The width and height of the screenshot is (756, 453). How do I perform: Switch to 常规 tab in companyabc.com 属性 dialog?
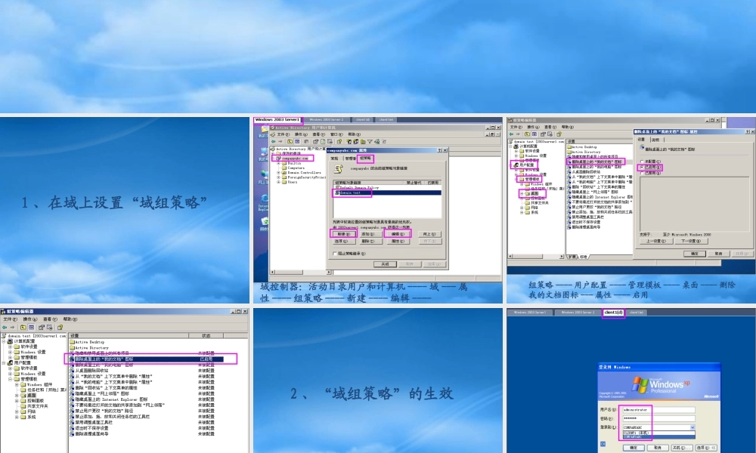[334, 159]
